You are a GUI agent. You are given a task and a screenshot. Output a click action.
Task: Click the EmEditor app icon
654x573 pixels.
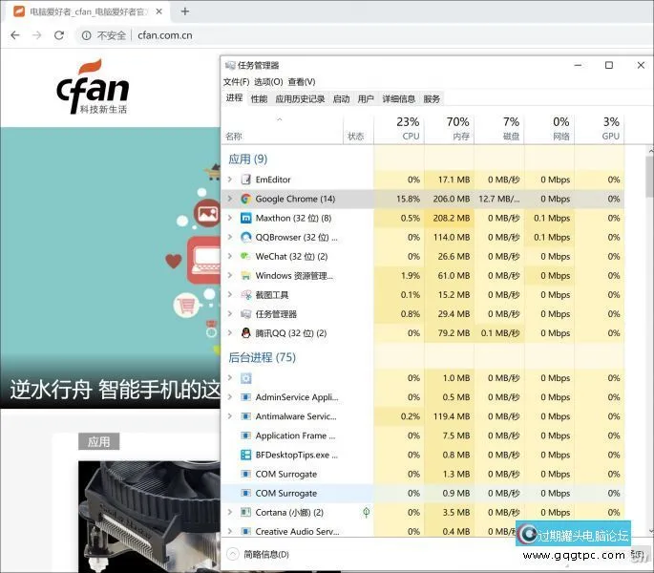[x=246, y=180]
